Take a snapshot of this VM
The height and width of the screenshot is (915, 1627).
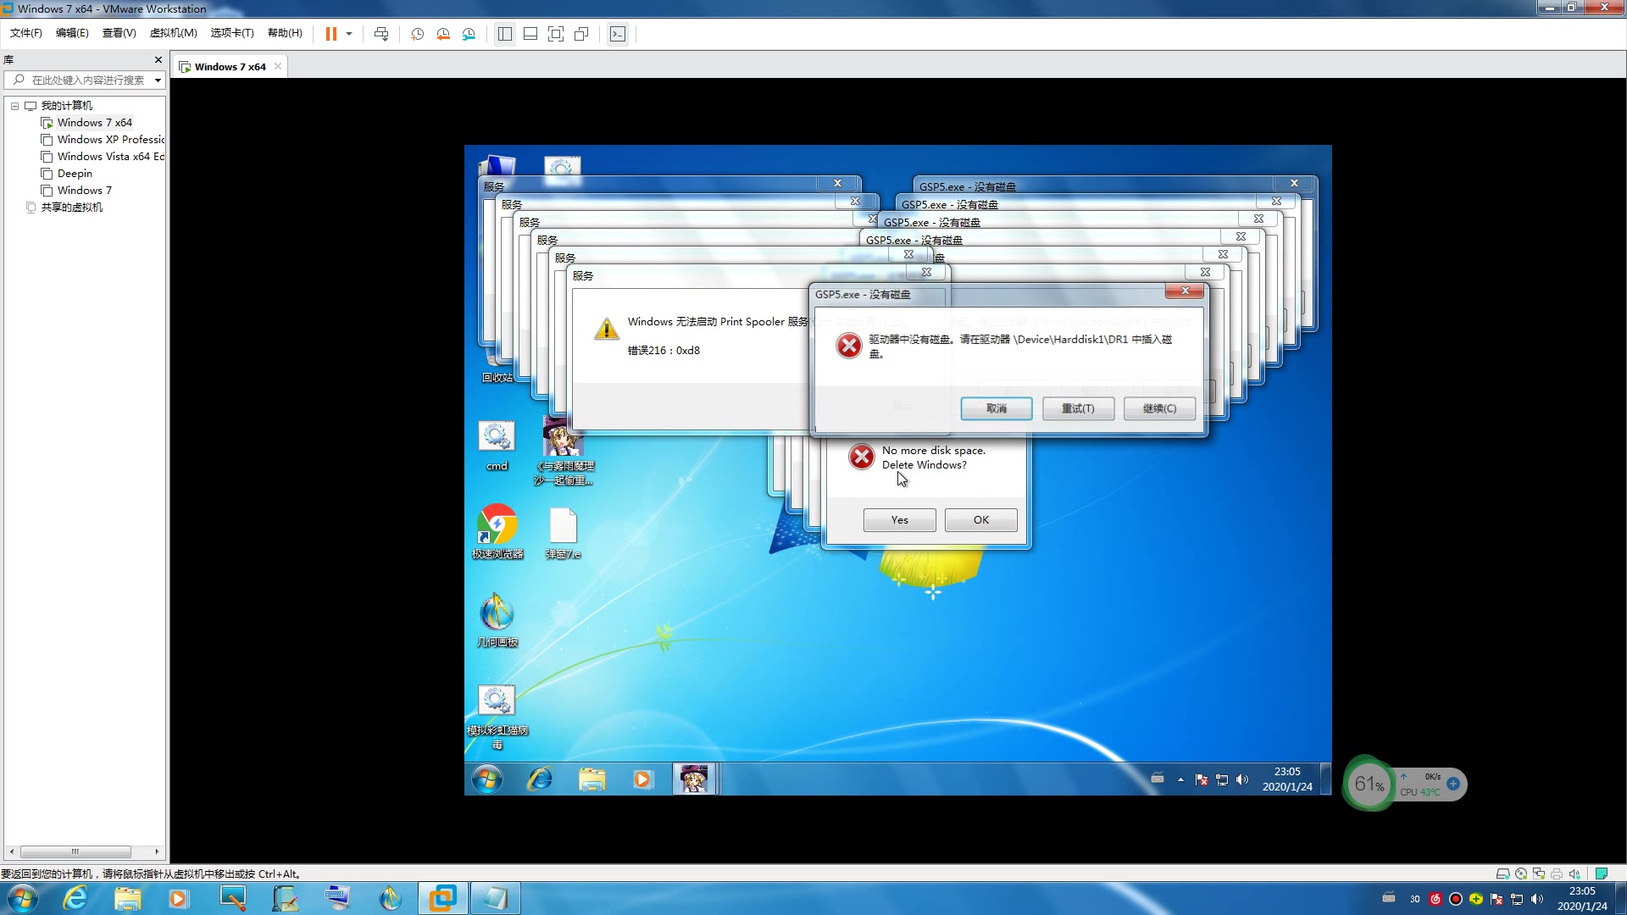[417, 34]
